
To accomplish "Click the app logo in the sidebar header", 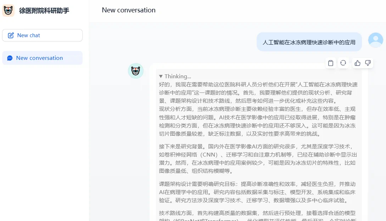I will click(x=9, y=11).
